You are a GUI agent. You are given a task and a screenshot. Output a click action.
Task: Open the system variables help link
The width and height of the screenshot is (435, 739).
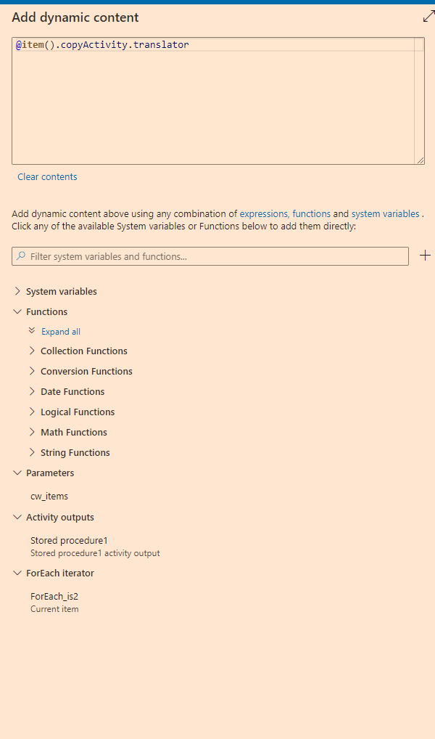(x=385, y=213)
